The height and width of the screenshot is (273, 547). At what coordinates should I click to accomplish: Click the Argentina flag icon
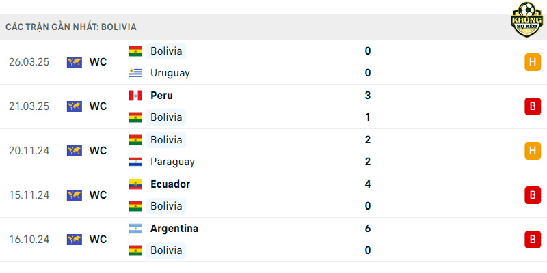[135, 229]
